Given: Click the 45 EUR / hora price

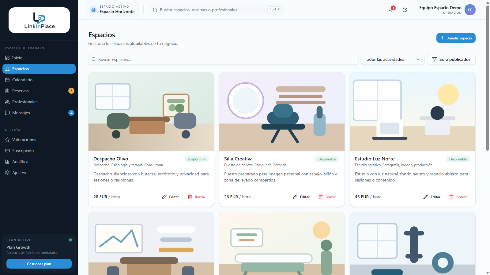Looking at the screenshot, I should pyautogui.click(x=368, y=197).
